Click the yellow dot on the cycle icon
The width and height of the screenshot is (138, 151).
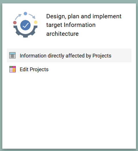coord(36,22)
